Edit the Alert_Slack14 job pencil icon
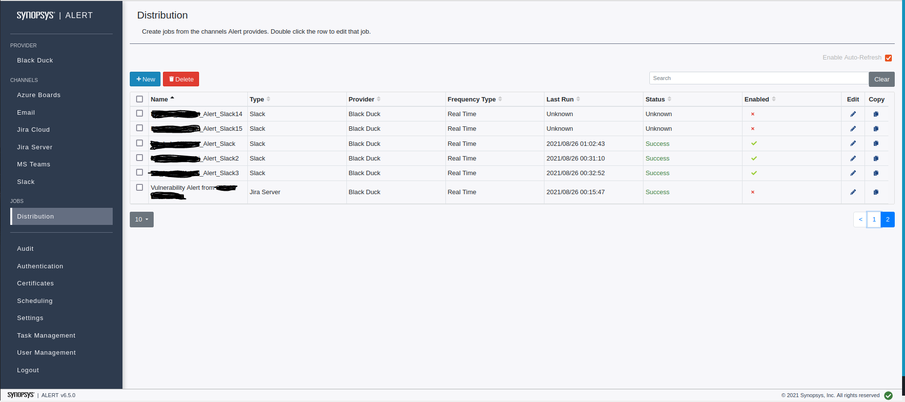Screen dimensions: 905x402 click(x=853, y=114)
